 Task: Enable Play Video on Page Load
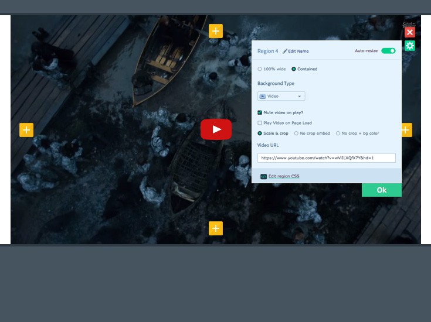[260, 123]
